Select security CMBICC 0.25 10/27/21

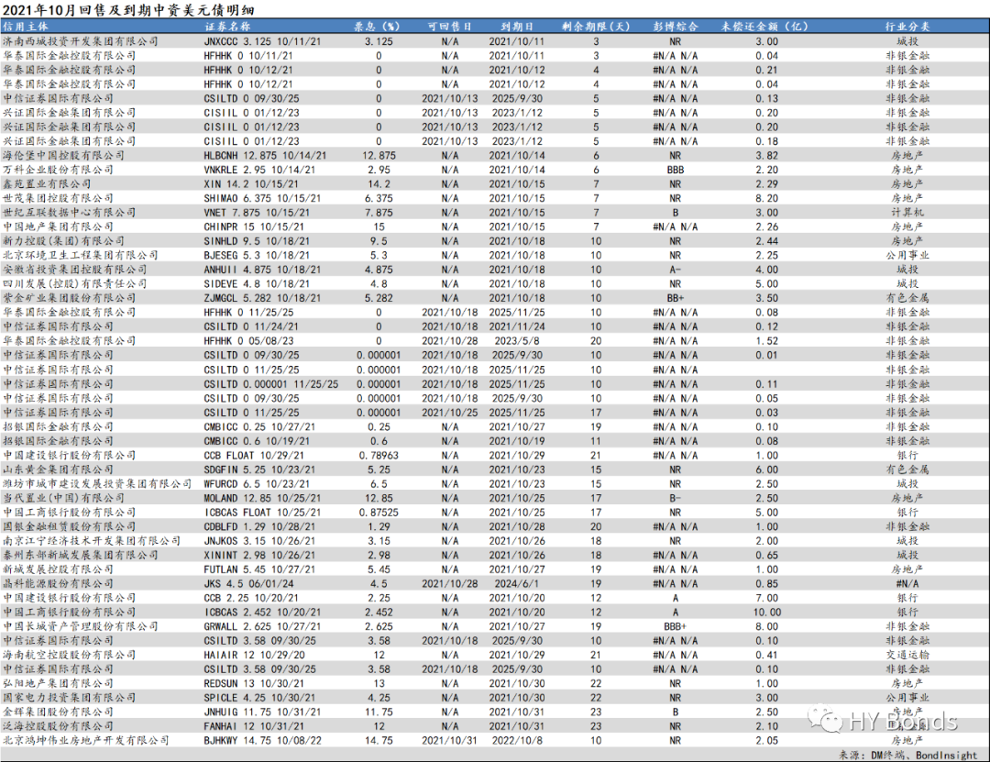(x=259, y=426)
